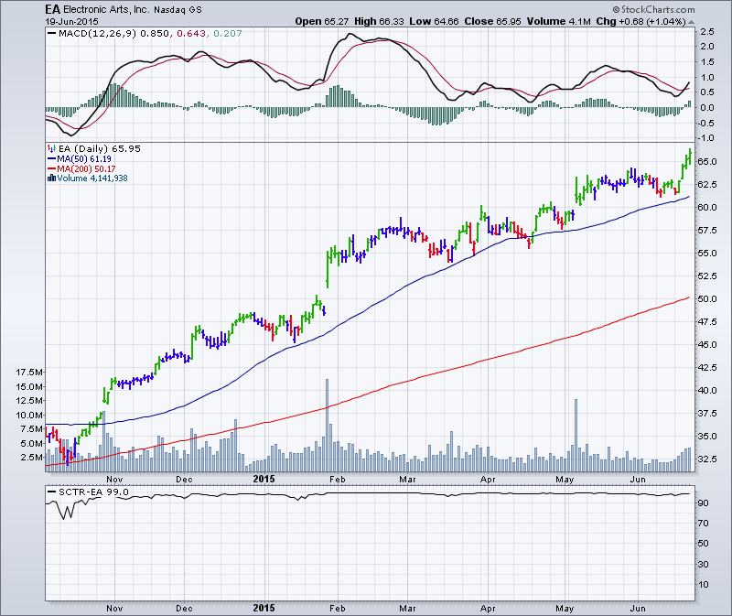The width and height of the screenshot is (732, 616).
Task: Click the MA(50) 61.19 legend entry
Action: tap(84, 158)
